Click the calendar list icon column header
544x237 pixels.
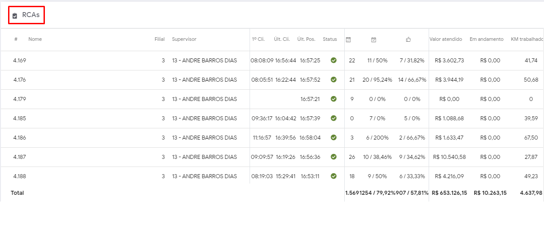click(x=348, y=39)
